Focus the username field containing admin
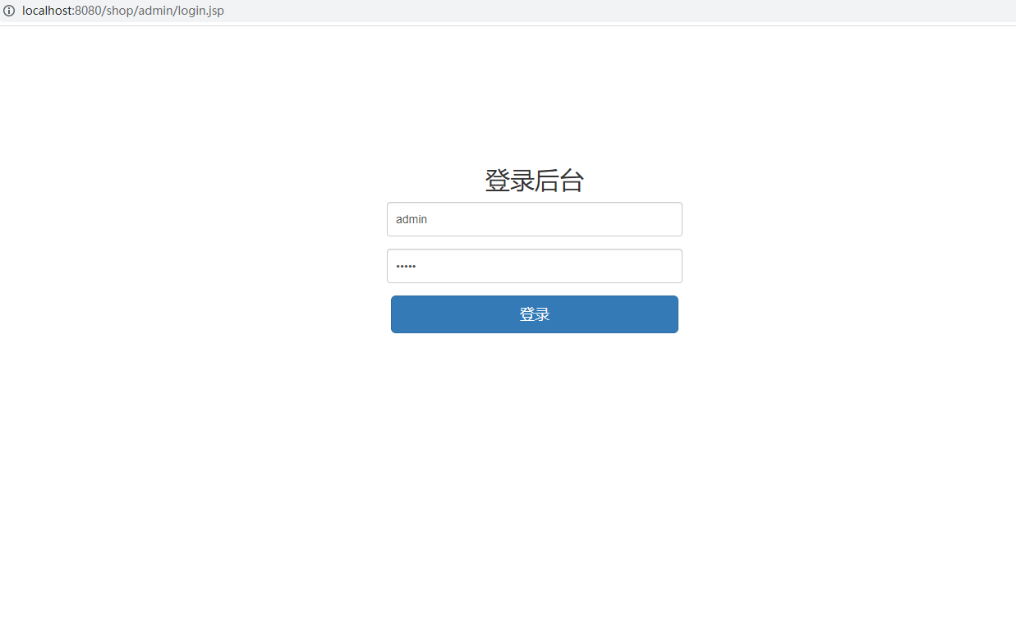 tap(534, 219)
